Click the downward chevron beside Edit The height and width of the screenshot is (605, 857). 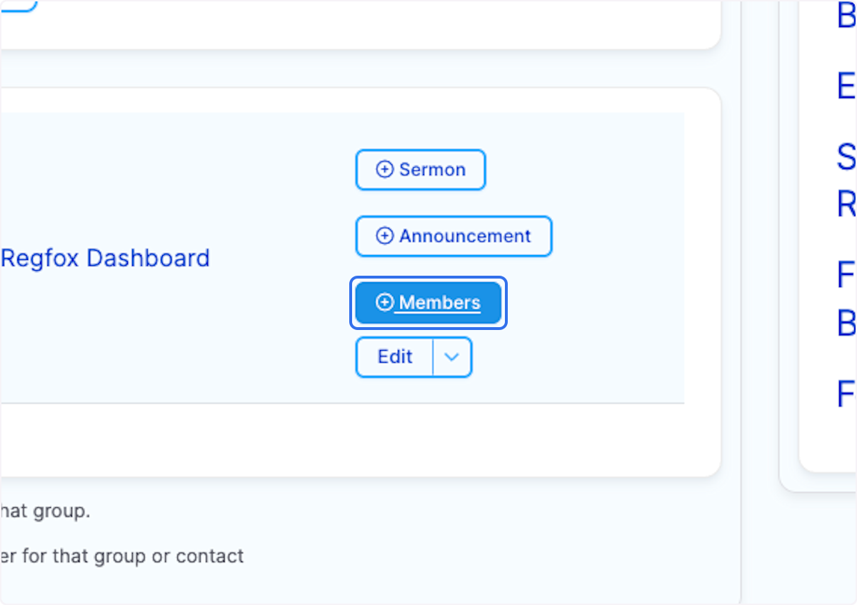(x=453, y=357)
